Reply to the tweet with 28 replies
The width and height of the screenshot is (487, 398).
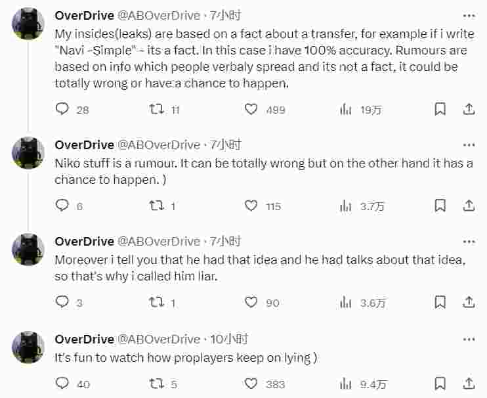coord(63,109)
